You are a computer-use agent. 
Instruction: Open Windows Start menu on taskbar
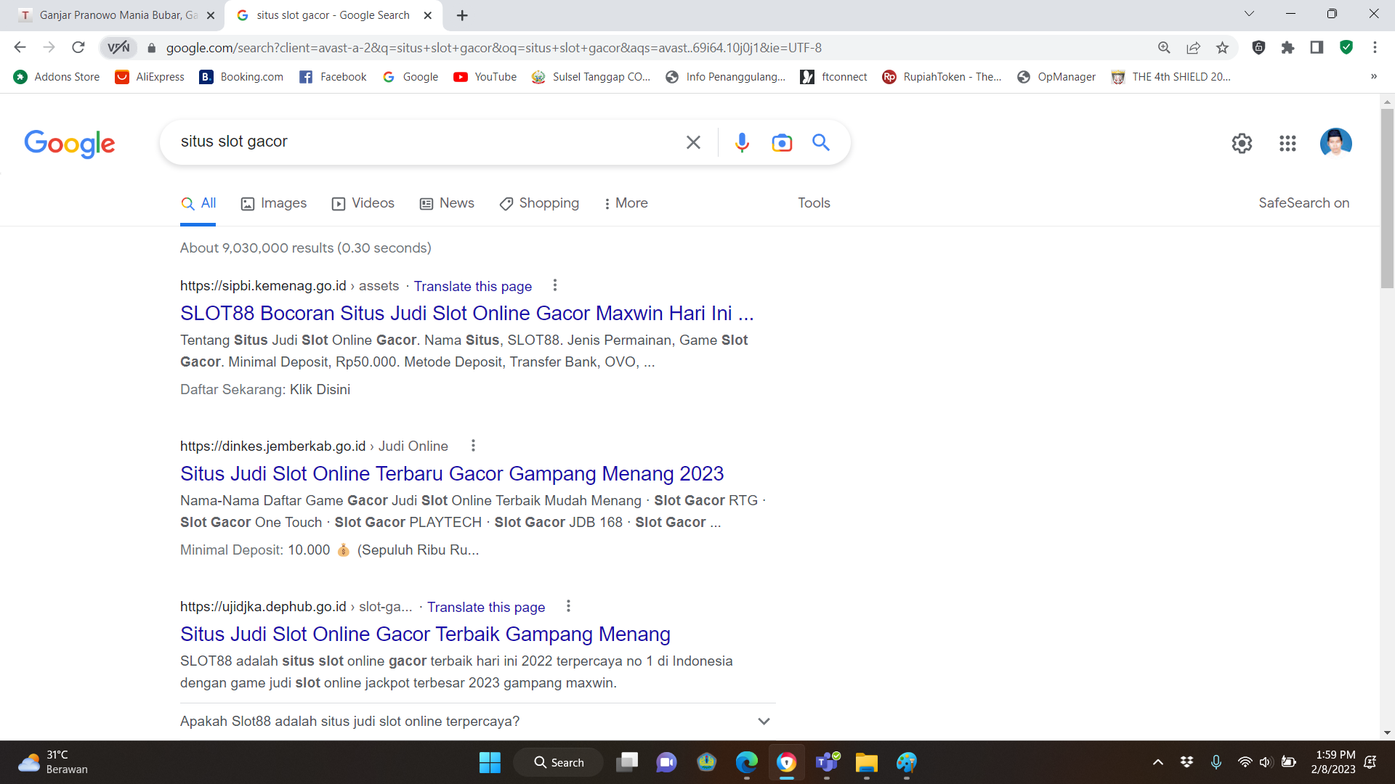[490, 762]
